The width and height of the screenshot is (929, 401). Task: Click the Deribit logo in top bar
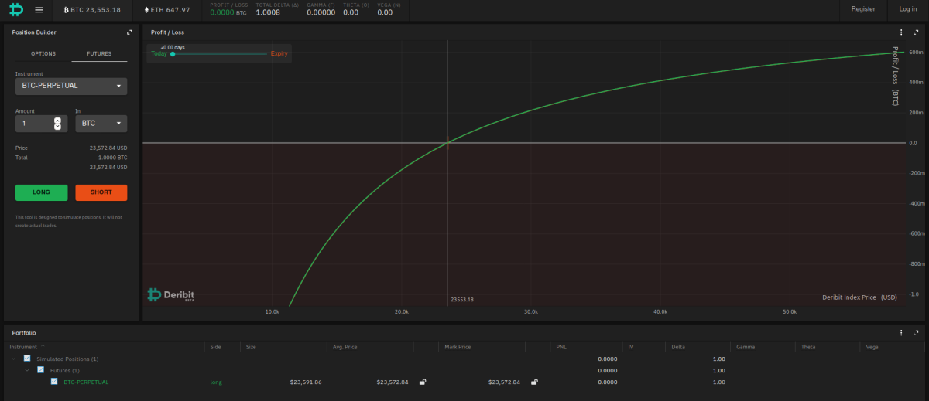[16, 9]
